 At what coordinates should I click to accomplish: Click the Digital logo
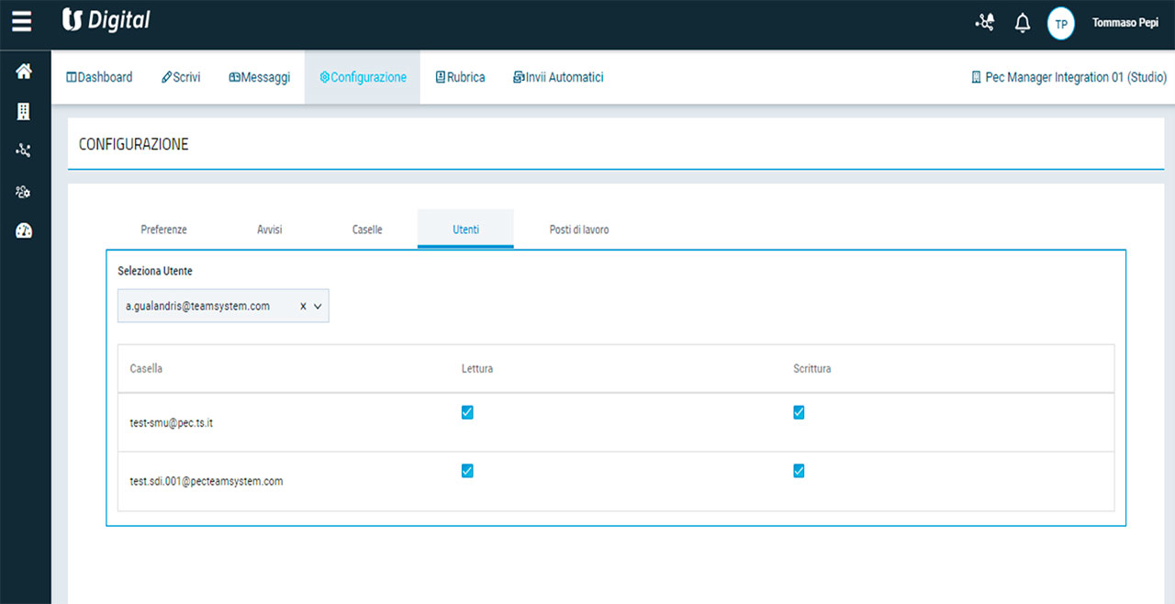point(106,20)
